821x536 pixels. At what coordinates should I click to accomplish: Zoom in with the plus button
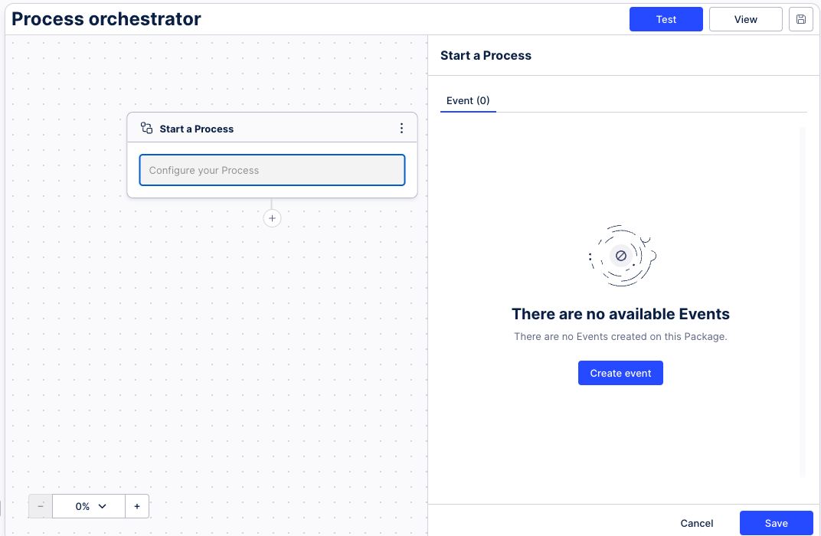pyautogui.click(x=137, y=506)
